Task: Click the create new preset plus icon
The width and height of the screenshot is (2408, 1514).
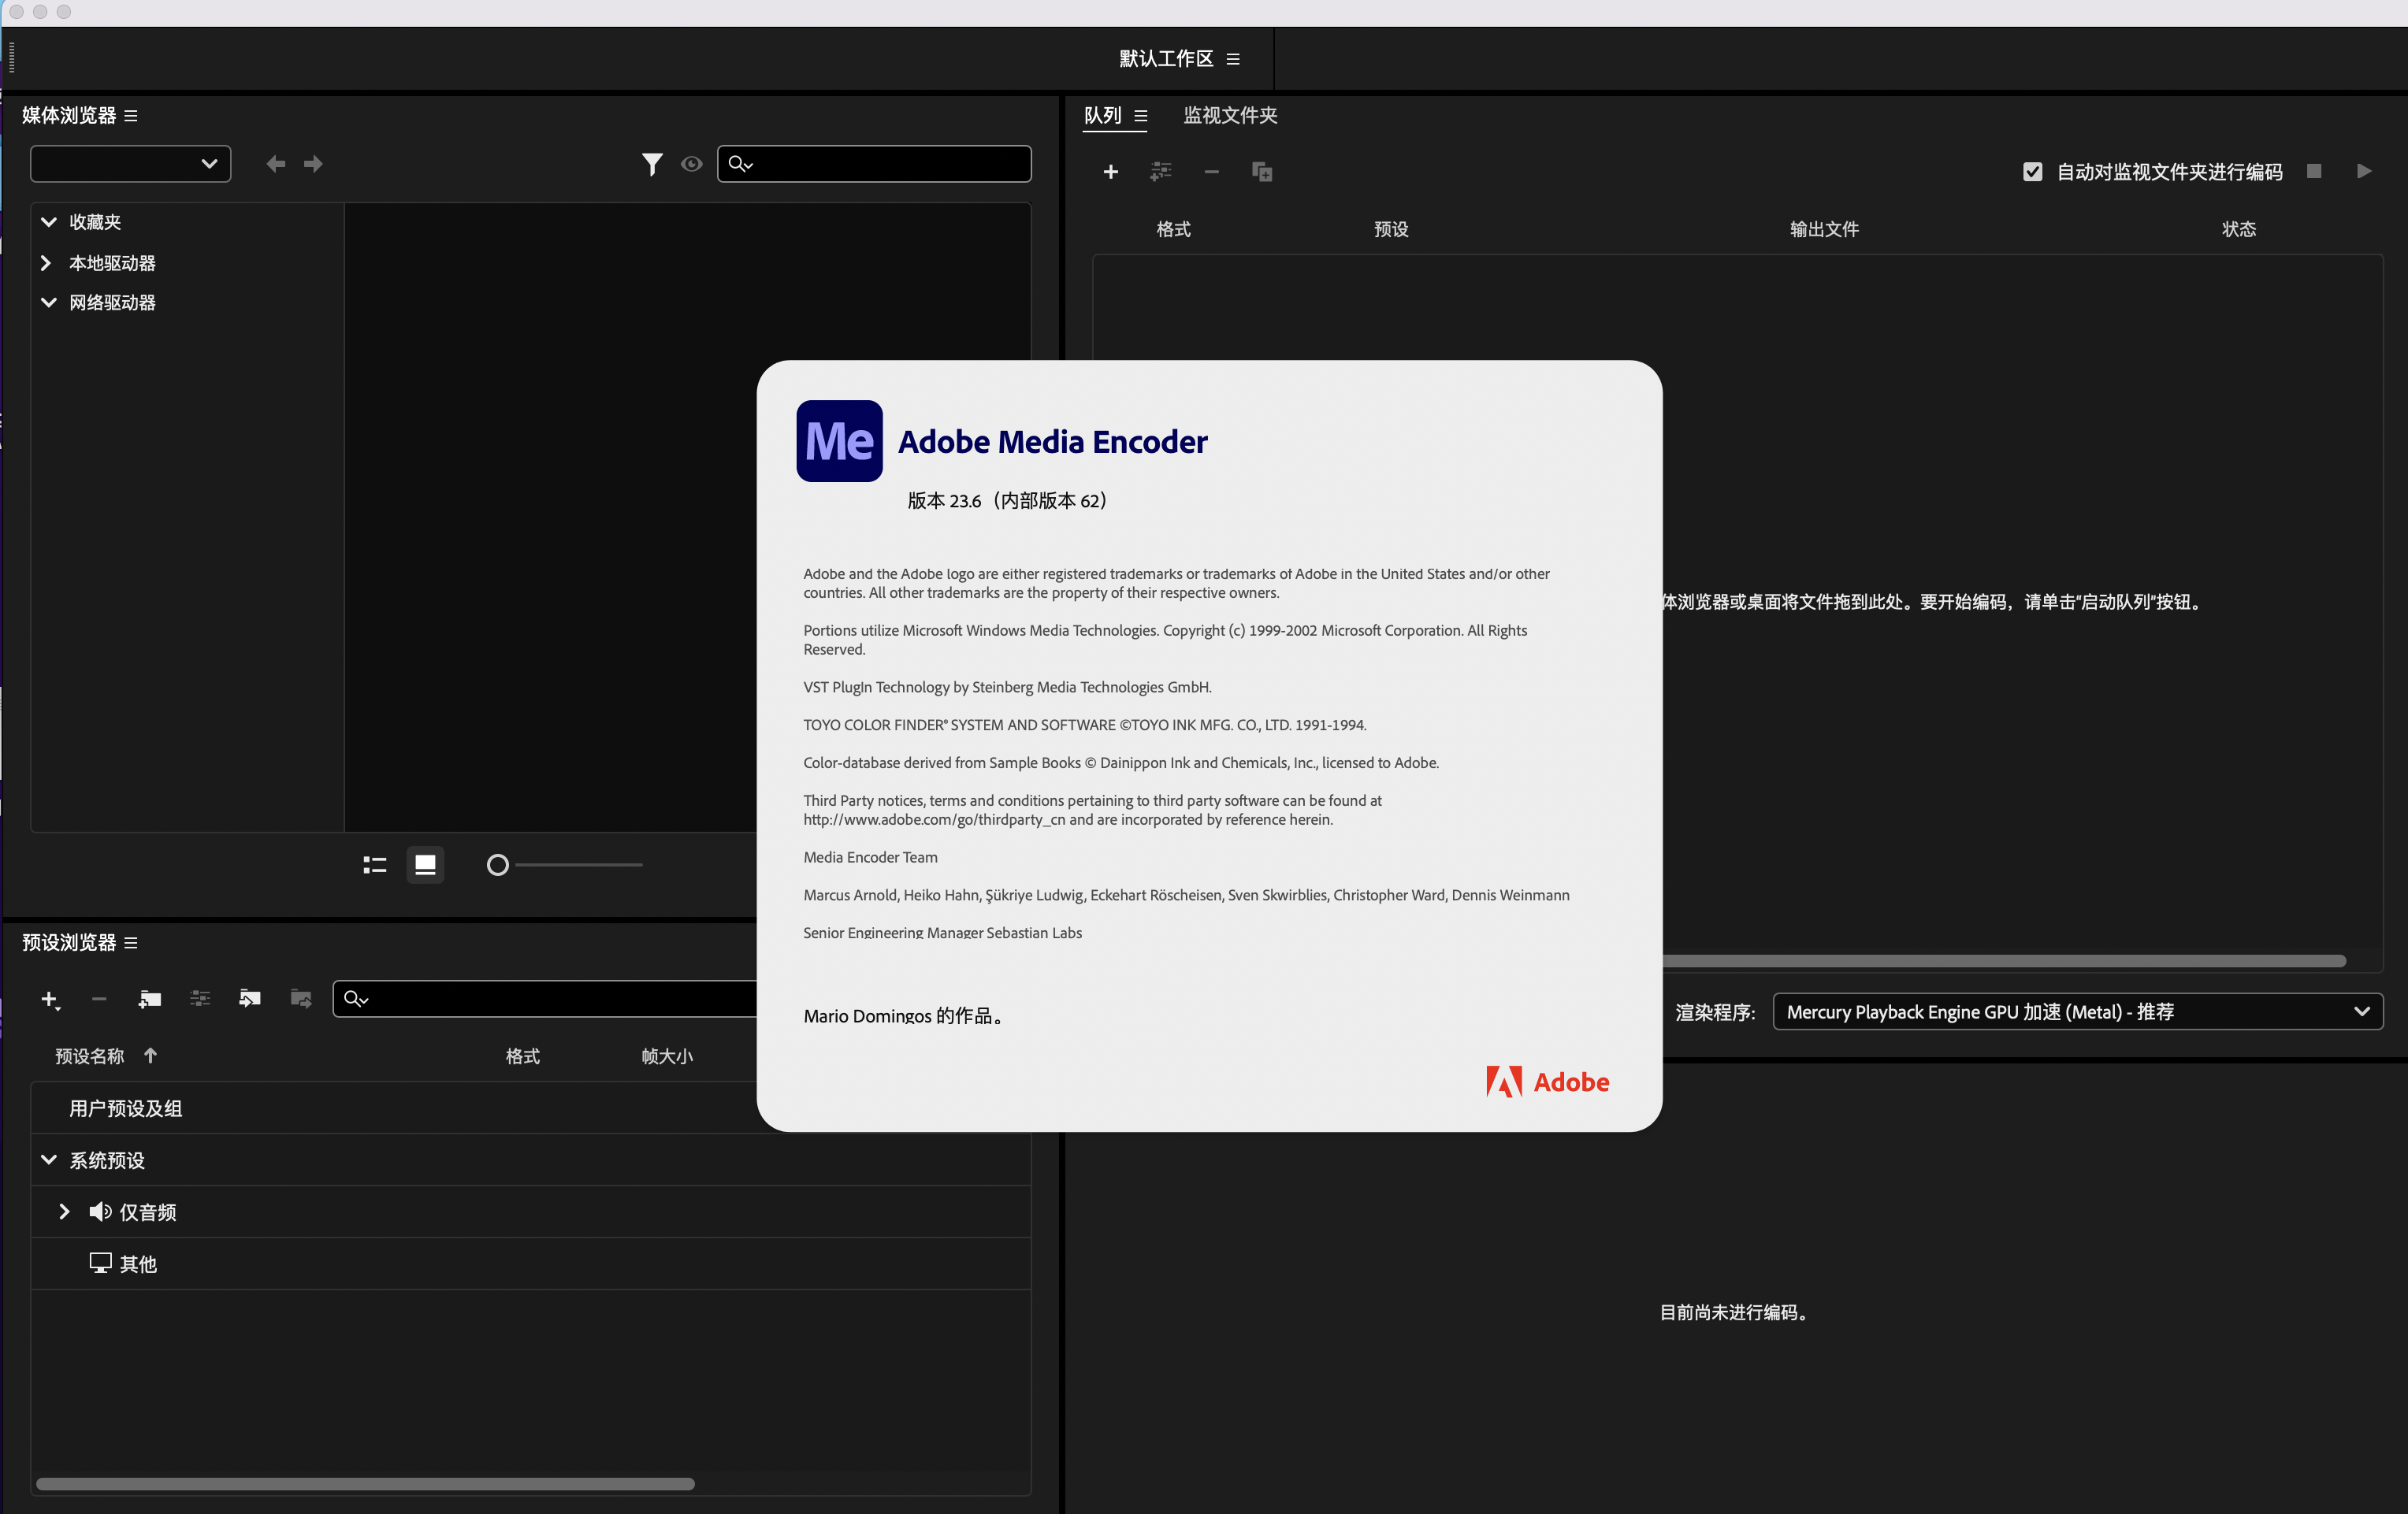Action: pyautogui.click(x=49, y=999)
